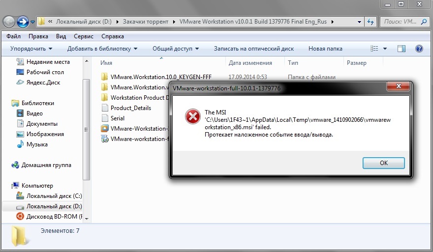Image resolution: width=433 pixels, height=252 pixels.
Task: Open the Сервис menu
Action: click(x=84, y=36)
